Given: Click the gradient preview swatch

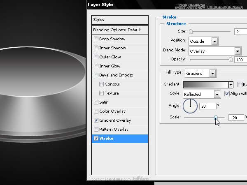Looking at the screenshot, I should pos(205,84).
